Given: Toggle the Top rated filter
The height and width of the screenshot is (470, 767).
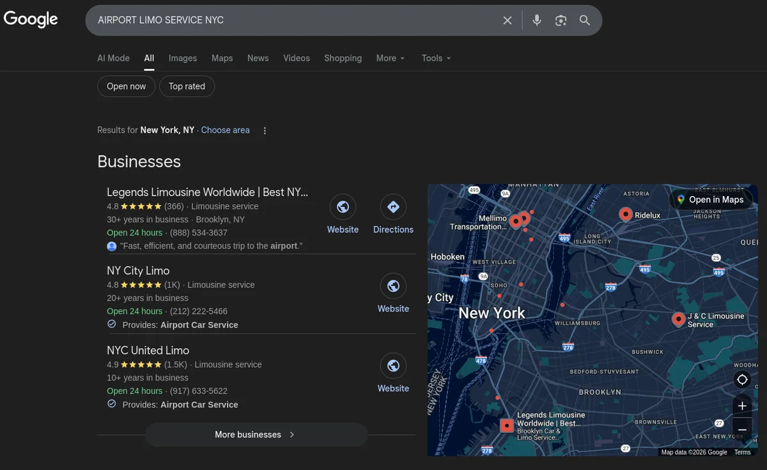Looking at the screenshot, I should click(x=187, y=86).
